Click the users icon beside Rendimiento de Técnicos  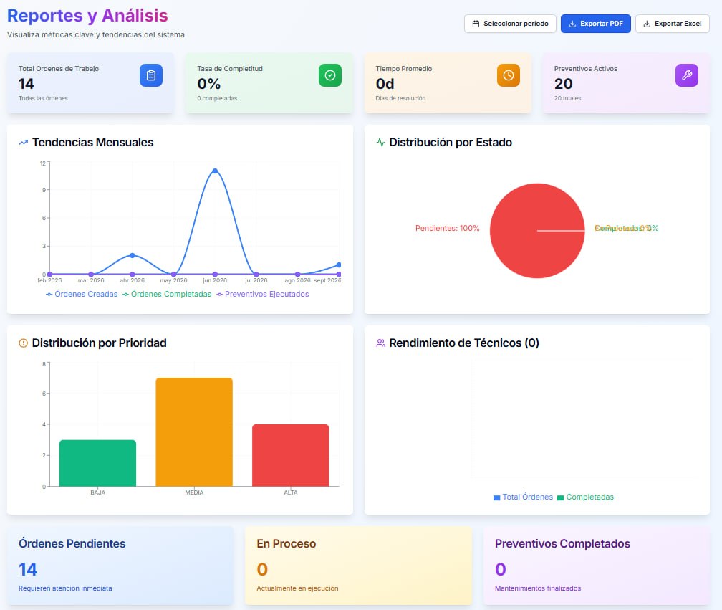(380, 343)
